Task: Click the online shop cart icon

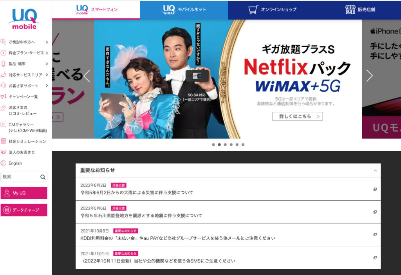Action: pos(253,9)
